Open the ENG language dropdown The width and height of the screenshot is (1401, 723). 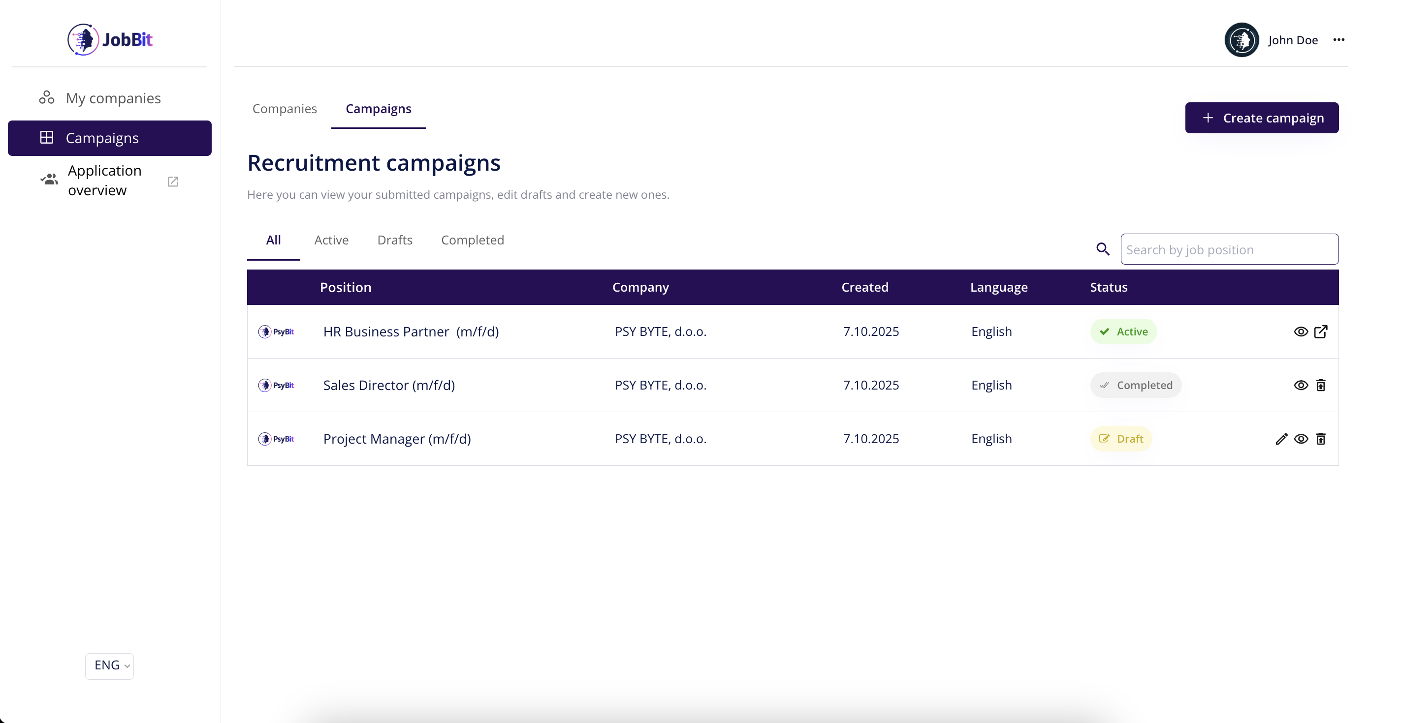pyautogui.click(x=109, y=665)
